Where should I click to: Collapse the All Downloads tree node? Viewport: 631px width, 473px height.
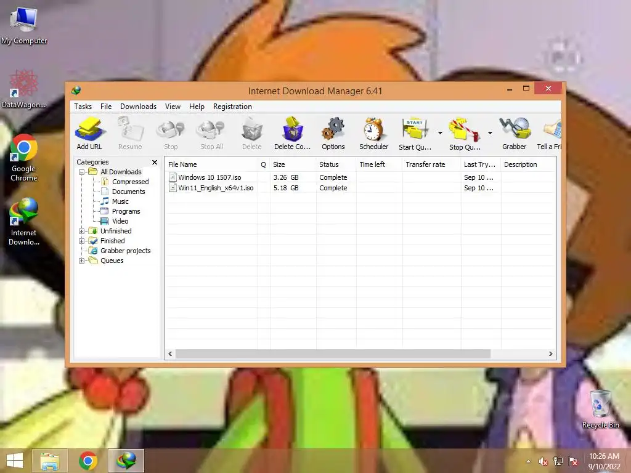(82, 172)
